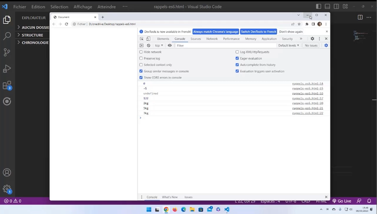Viewport: 377px width, 214px height.
Task: Open Default levels dropdown
Action: point(288,46)
